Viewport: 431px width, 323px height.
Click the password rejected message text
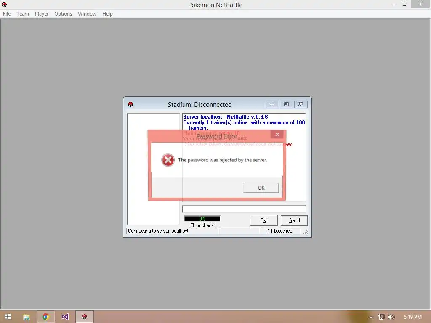coord(222,160)
